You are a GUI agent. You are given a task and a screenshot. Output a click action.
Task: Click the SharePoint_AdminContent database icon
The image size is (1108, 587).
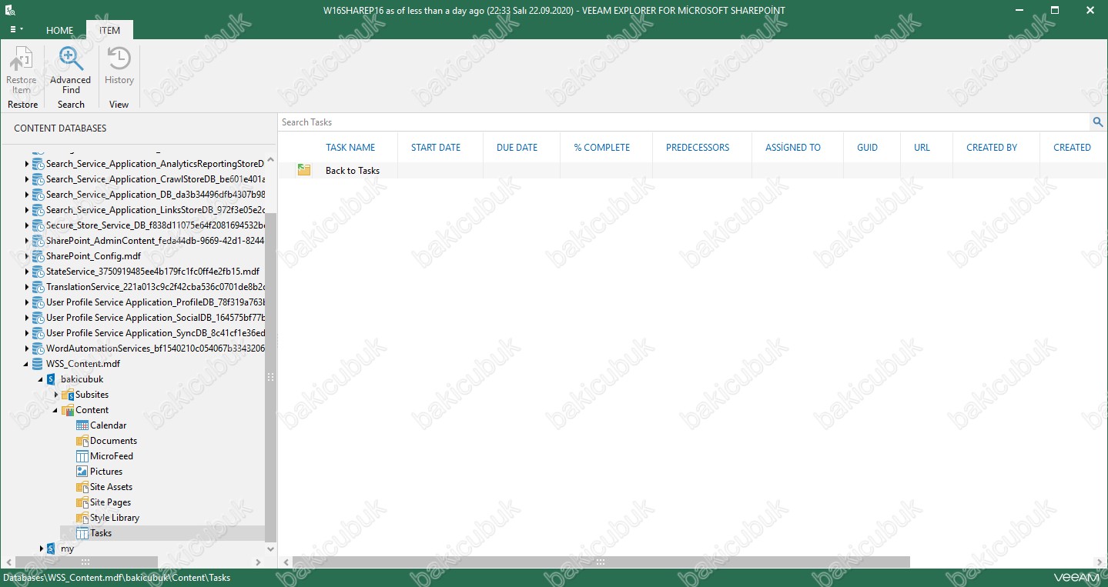point(38,241)
